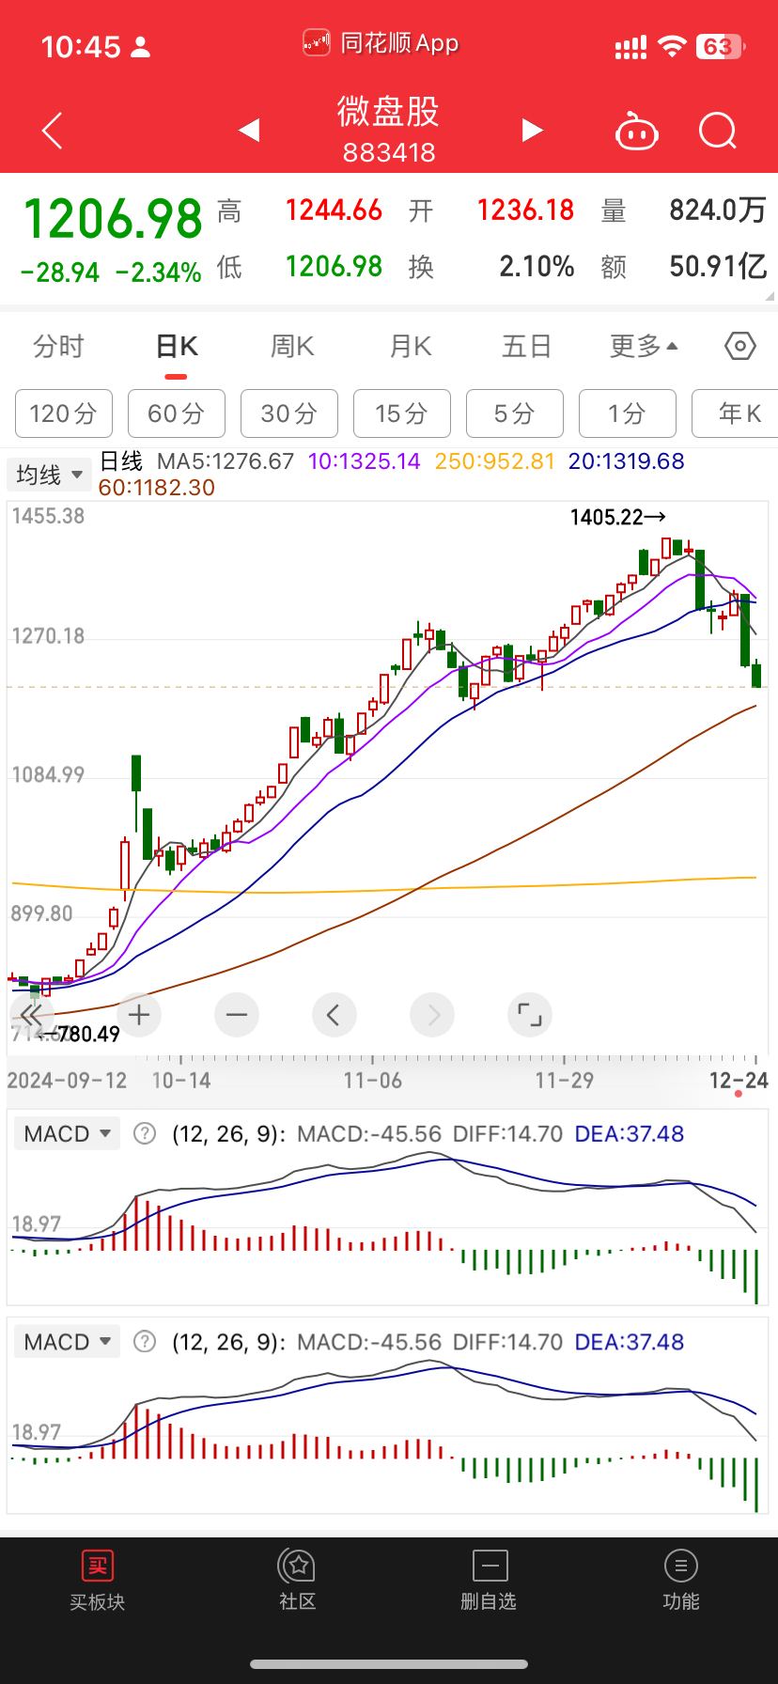Shift chart left with the chevron button
The width and height of the screenshot is (778, 1684).
point(334,1015)
